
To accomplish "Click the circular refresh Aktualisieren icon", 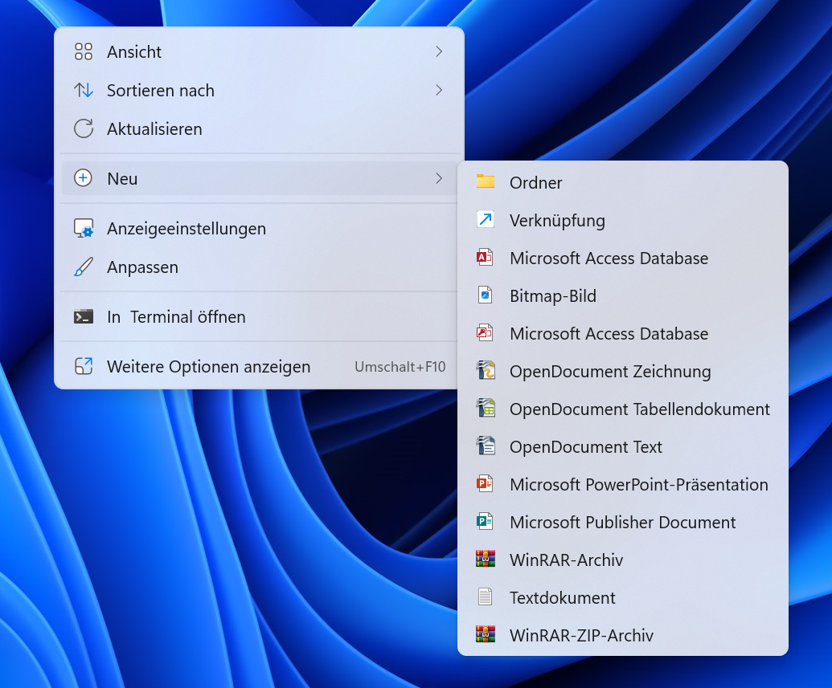I will [84, 128].
